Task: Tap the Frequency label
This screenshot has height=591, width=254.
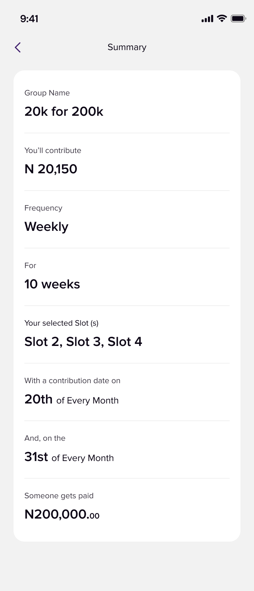Action: pyautogui.click(x=43, y=208)
